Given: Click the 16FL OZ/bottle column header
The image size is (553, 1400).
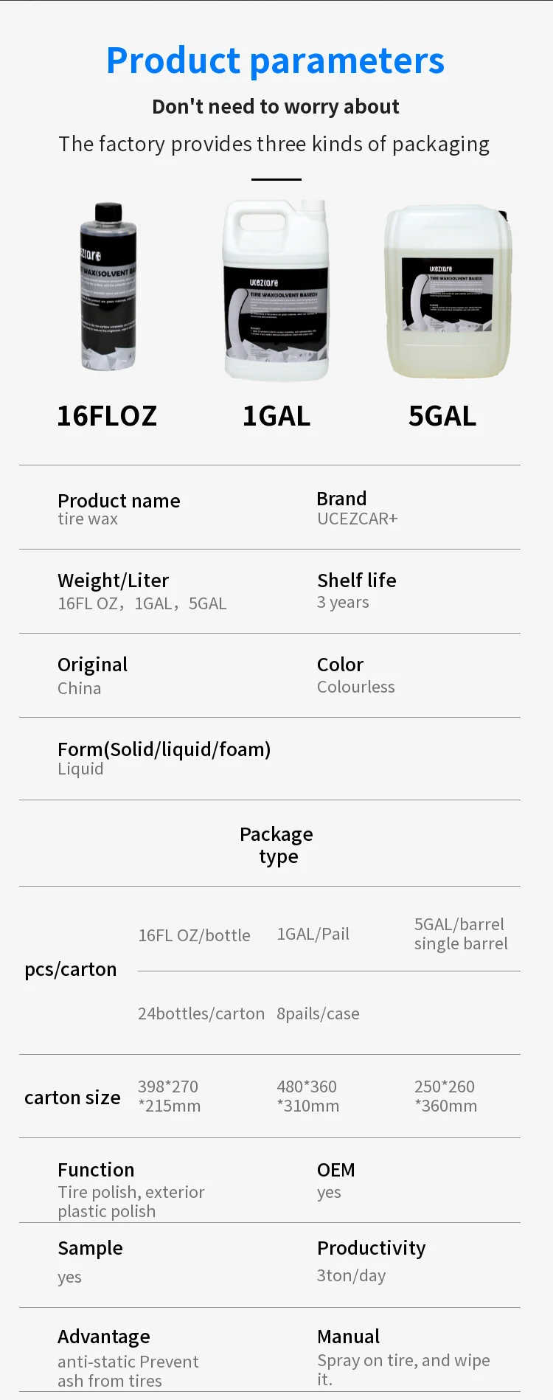Looking at the screenshot, I should (x=195, y=935).
